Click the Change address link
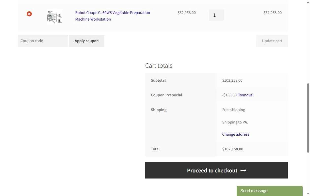 (236, 134)
